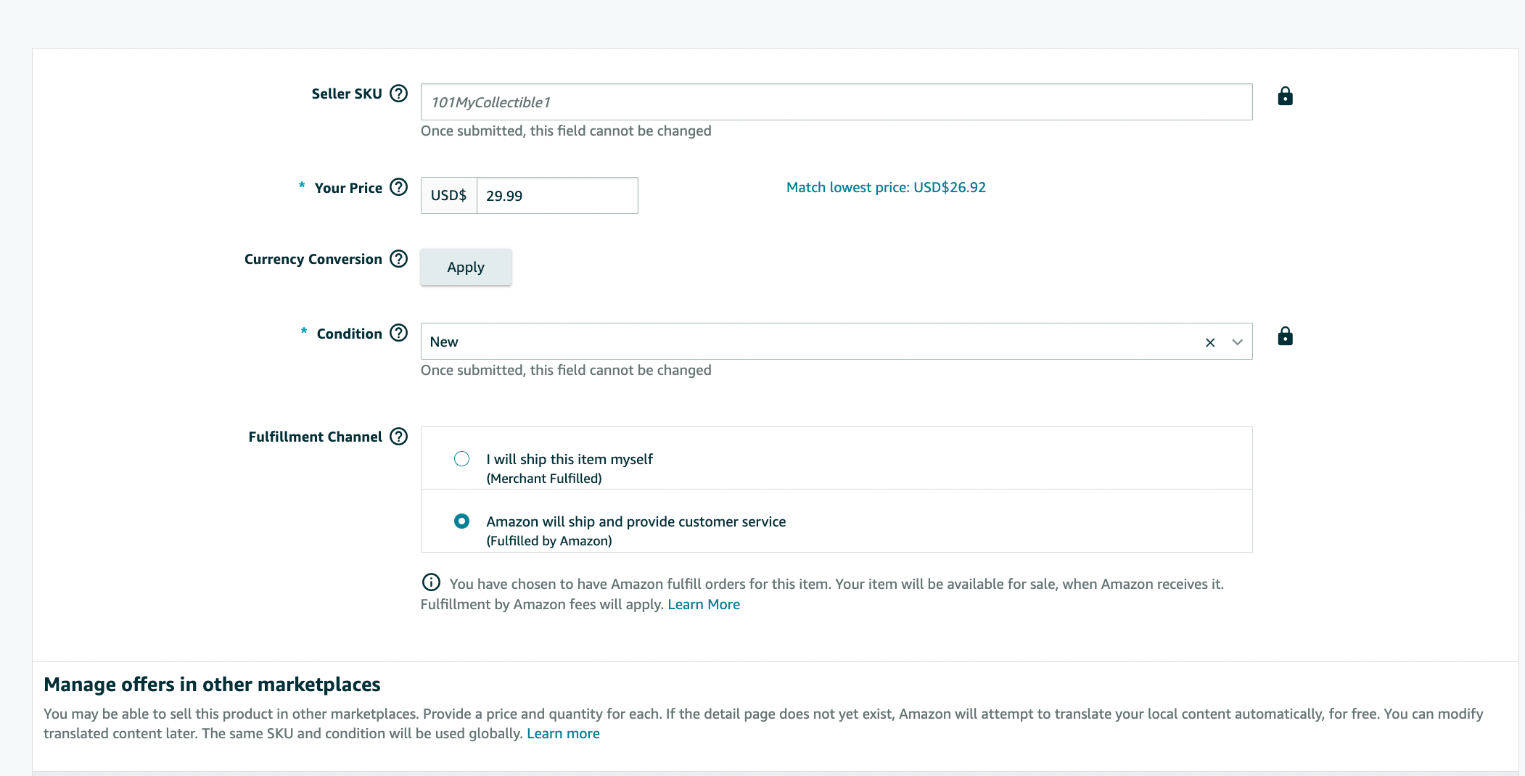Open the marketplaces Learn more link
Image resolution: width=1525 pixels, height=776 pixels.
pyautogui.click(x=563, y=733)
